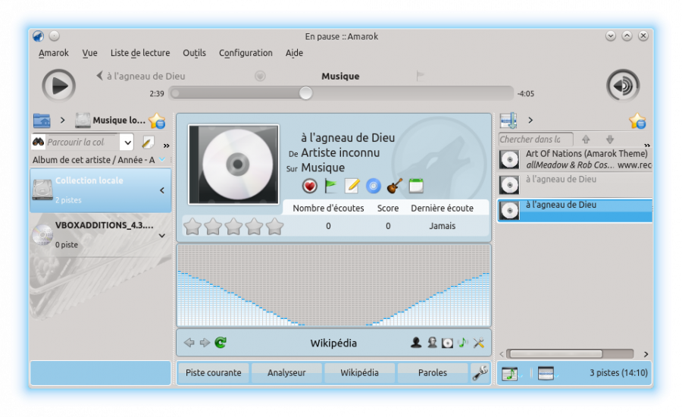Open the Outils menu

[194, 53]
